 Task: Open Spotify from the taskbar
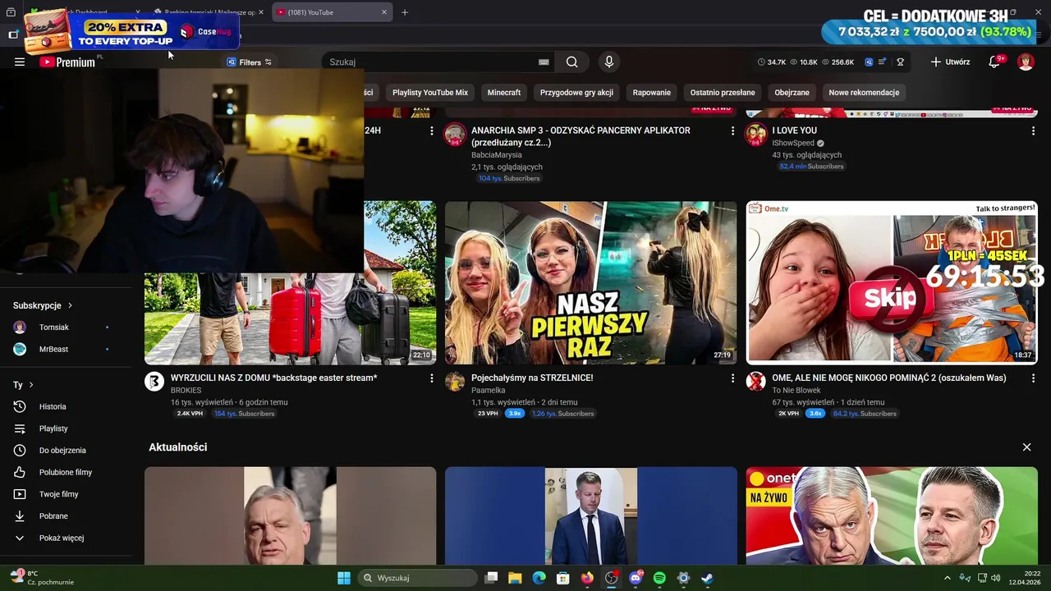pyautogui.click(x=659, y=578)
